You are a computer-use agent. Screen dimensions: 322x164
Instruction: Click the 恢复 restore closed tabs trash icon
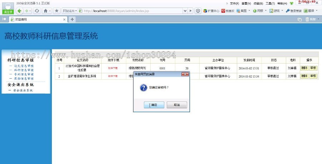(x=311, y=19)
